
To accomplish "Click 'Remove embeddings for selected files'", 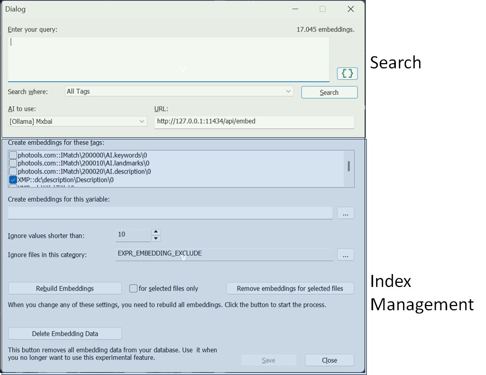I will (x=290, y=288).
